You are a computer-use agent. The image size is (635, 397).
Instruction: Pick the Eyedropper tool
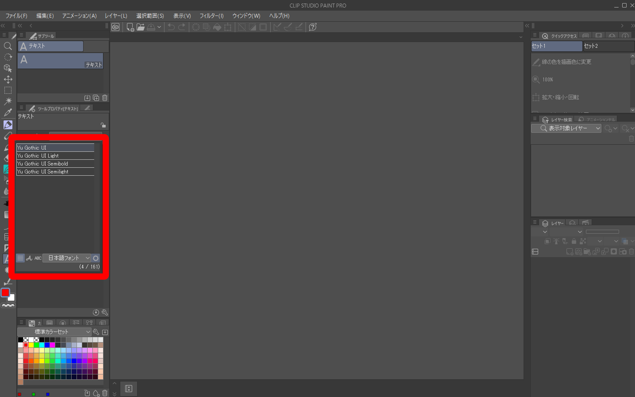click(8, 113)
